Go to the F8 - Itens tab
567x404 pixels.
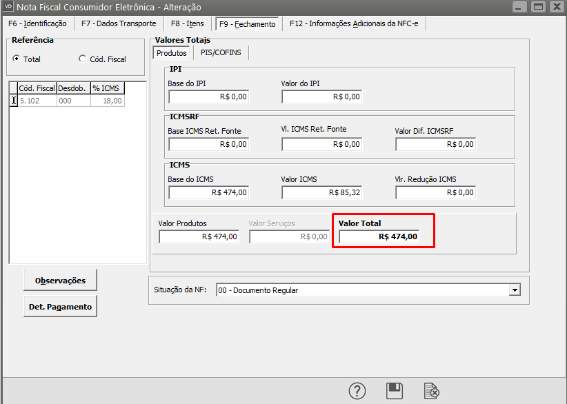(187, 23)
